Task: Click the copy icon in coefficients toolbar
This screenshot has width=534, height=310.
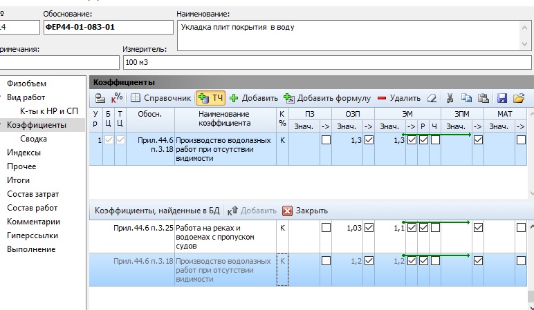Action: [466, 98]
